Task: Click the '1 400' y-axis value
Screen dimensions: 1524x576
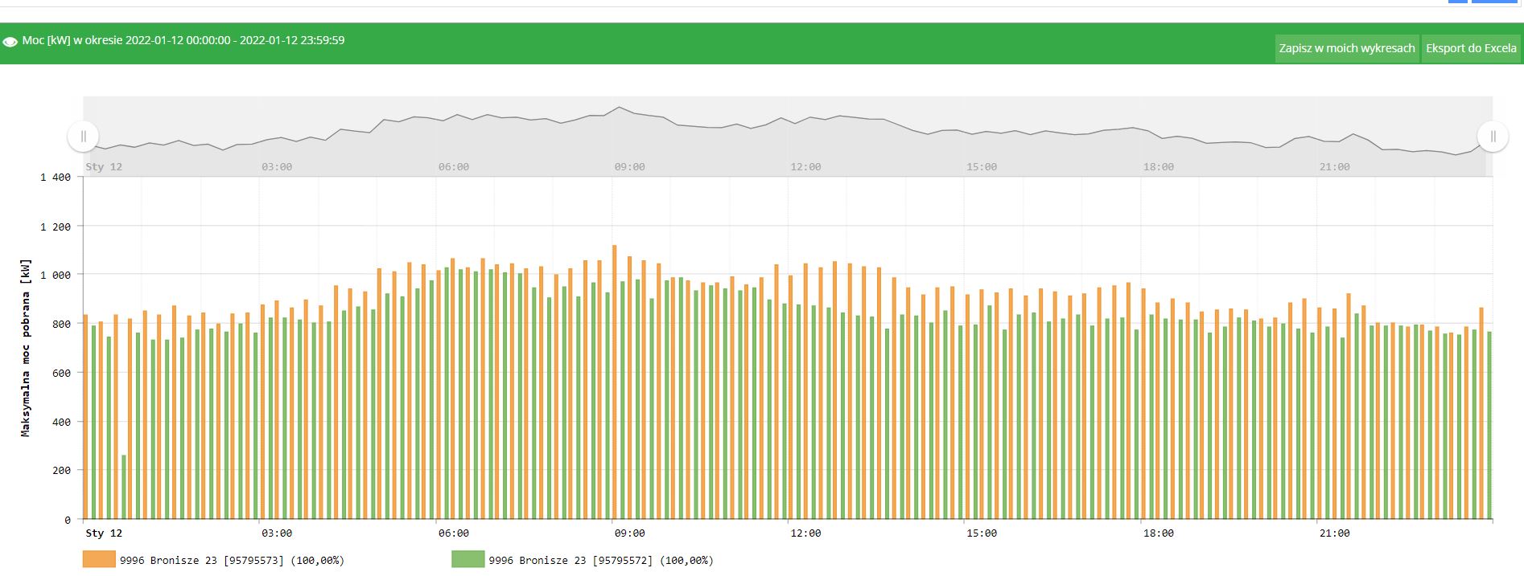Action: [x=56, y=178]
